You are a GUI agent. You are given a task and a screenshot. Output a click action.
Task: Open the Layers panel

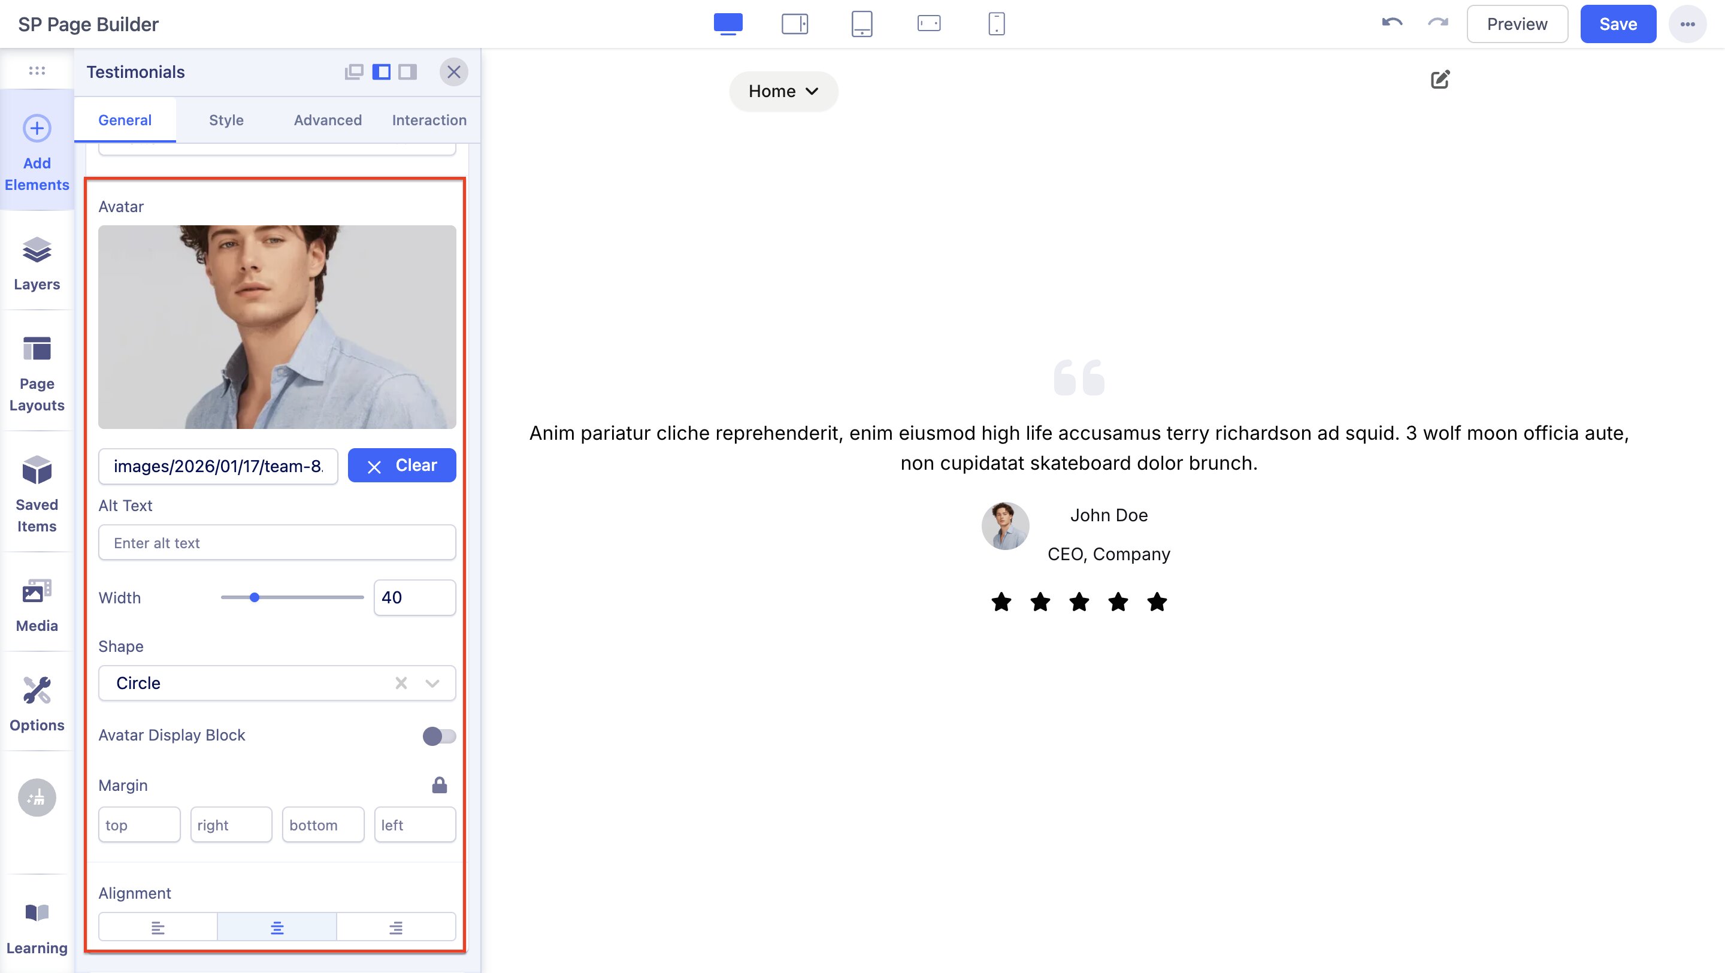37,263
